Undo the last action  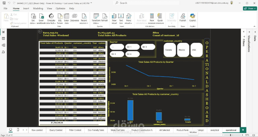[x=9, y=3]
